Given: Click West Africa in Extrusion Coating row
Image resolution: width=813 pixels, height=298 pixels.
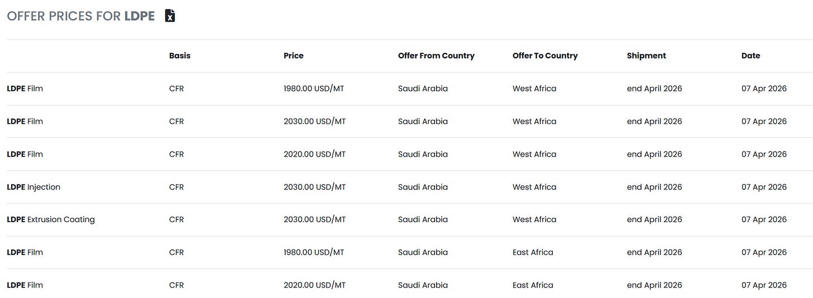Looking at the screenshot, I should (x=534, y=219).
